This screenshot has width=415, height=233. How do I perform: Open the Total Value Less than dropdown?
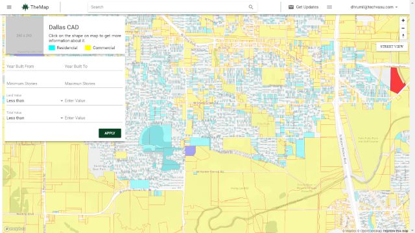[x=34, y=118]
